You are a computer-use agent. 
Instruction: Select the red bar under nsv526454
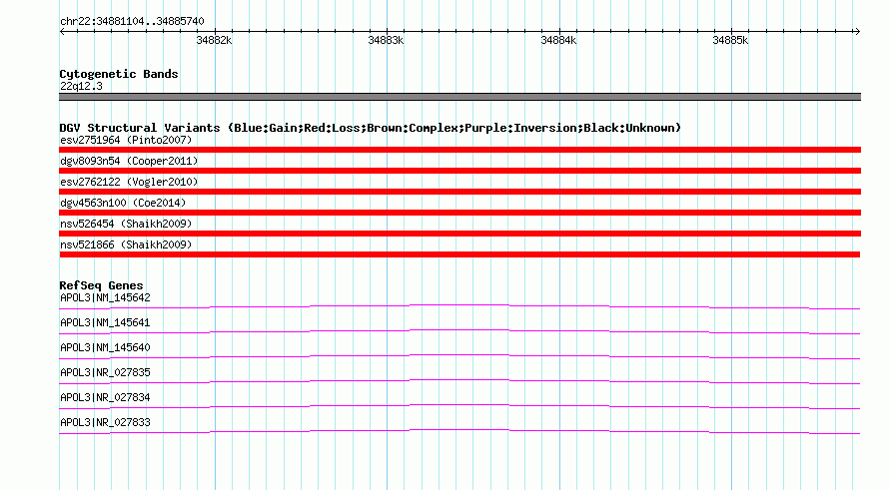pos(459,234)
